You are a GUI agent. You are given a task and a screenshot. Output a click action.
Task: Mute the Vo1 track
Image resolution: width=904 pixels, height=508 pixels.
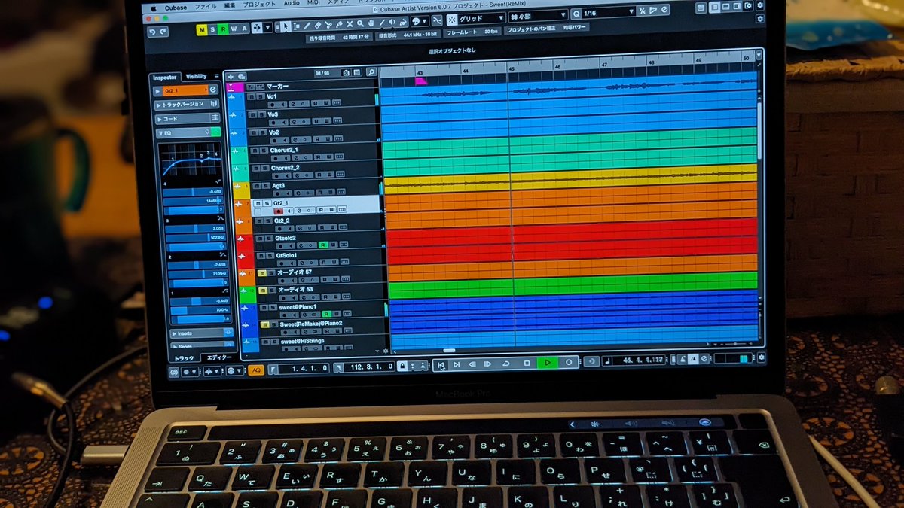click(251, 96)
